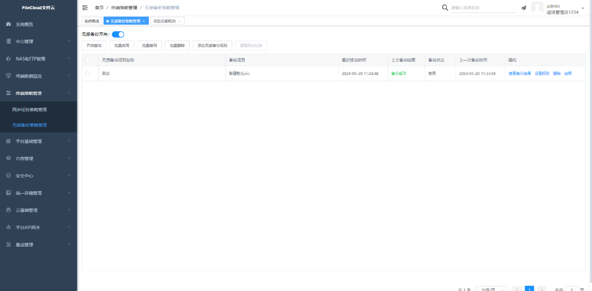Screen dimensions: 592x291
Task: Check the select-all checkbox in table header
Action: pos(87,60)
